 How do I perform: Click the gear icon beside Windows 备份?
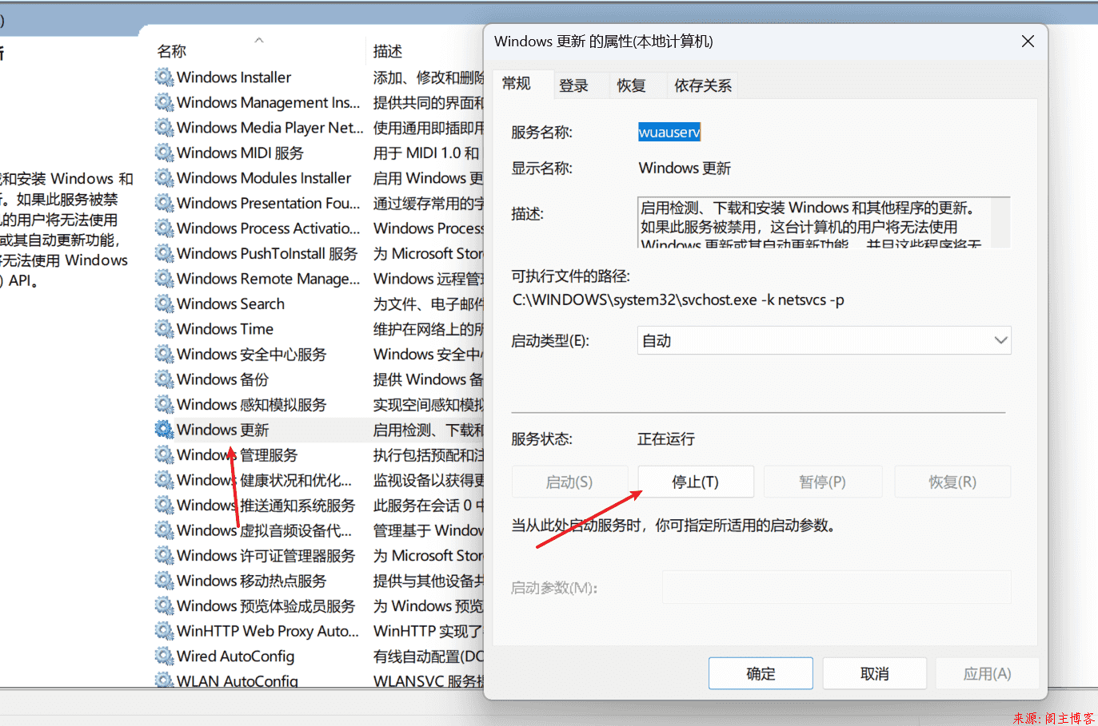coord(164,379)
